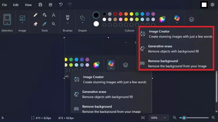
Task: Click the Save floppy disk icon
Action: [40, 5]
